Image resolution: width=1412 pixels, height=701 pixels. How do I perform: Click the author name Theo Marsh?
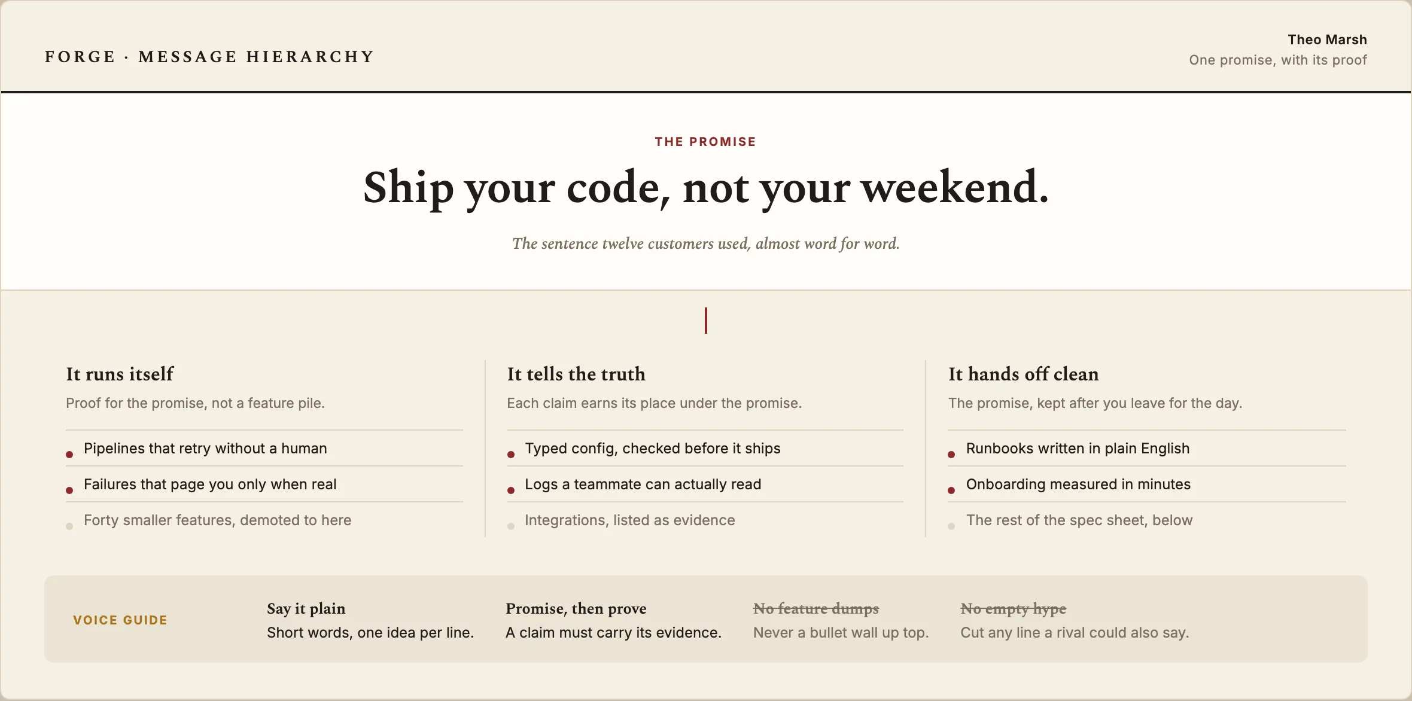1327,39
